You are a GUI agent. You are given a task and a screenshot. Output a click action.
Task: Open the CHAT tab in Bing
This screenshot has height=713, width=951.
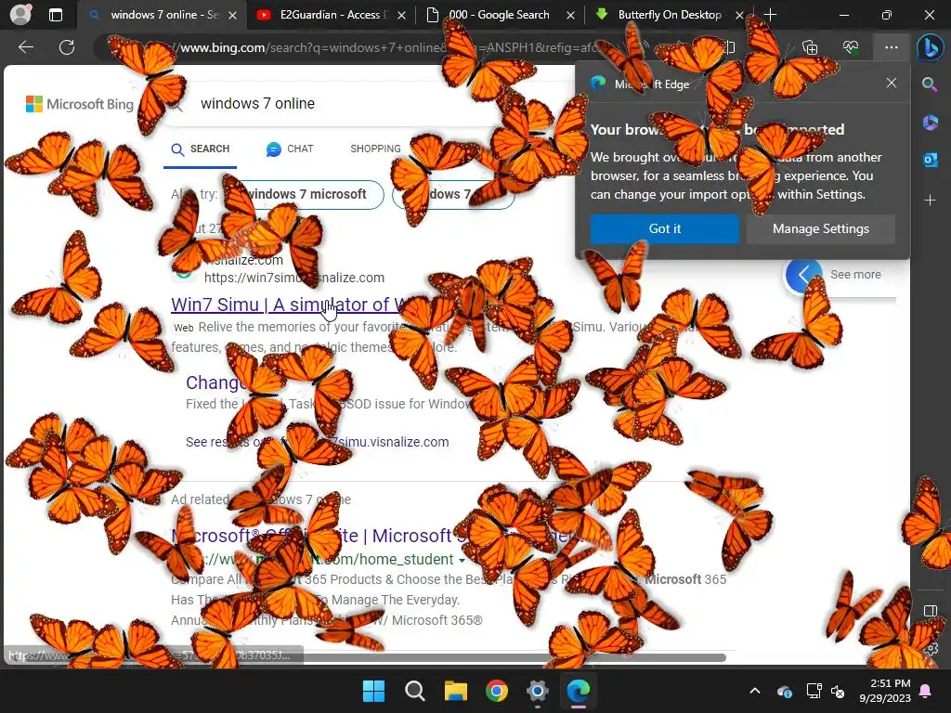[x=290, y=149]
